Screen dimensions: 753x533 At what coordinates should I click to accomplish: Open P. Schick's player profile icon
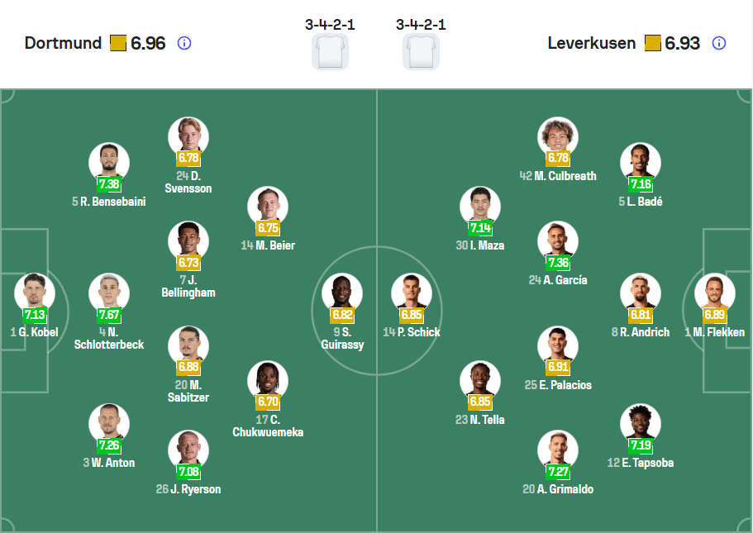pyautogui.click(x=411, y=291)
